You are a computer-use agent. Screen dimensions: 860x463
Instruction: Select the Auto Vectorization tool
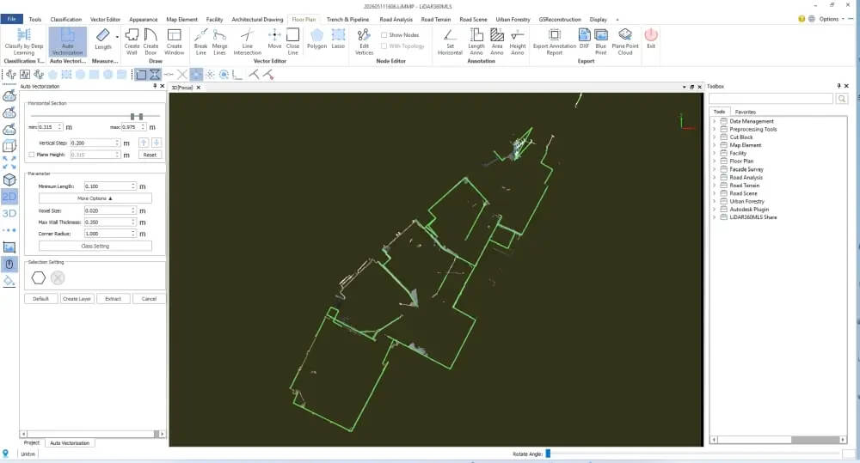pyautogui.click(x=67, y=41)
